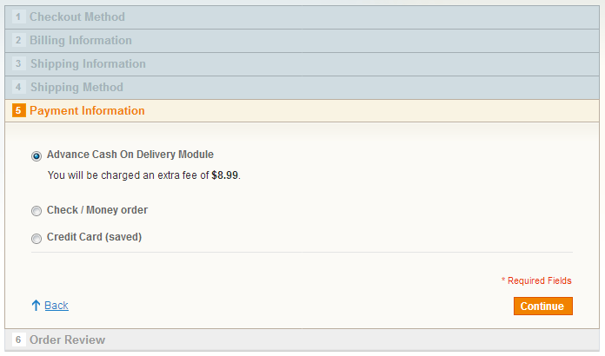The image size is (605, 356).
Task: Click the orange step 5 number badge
Action: point(18,111)
